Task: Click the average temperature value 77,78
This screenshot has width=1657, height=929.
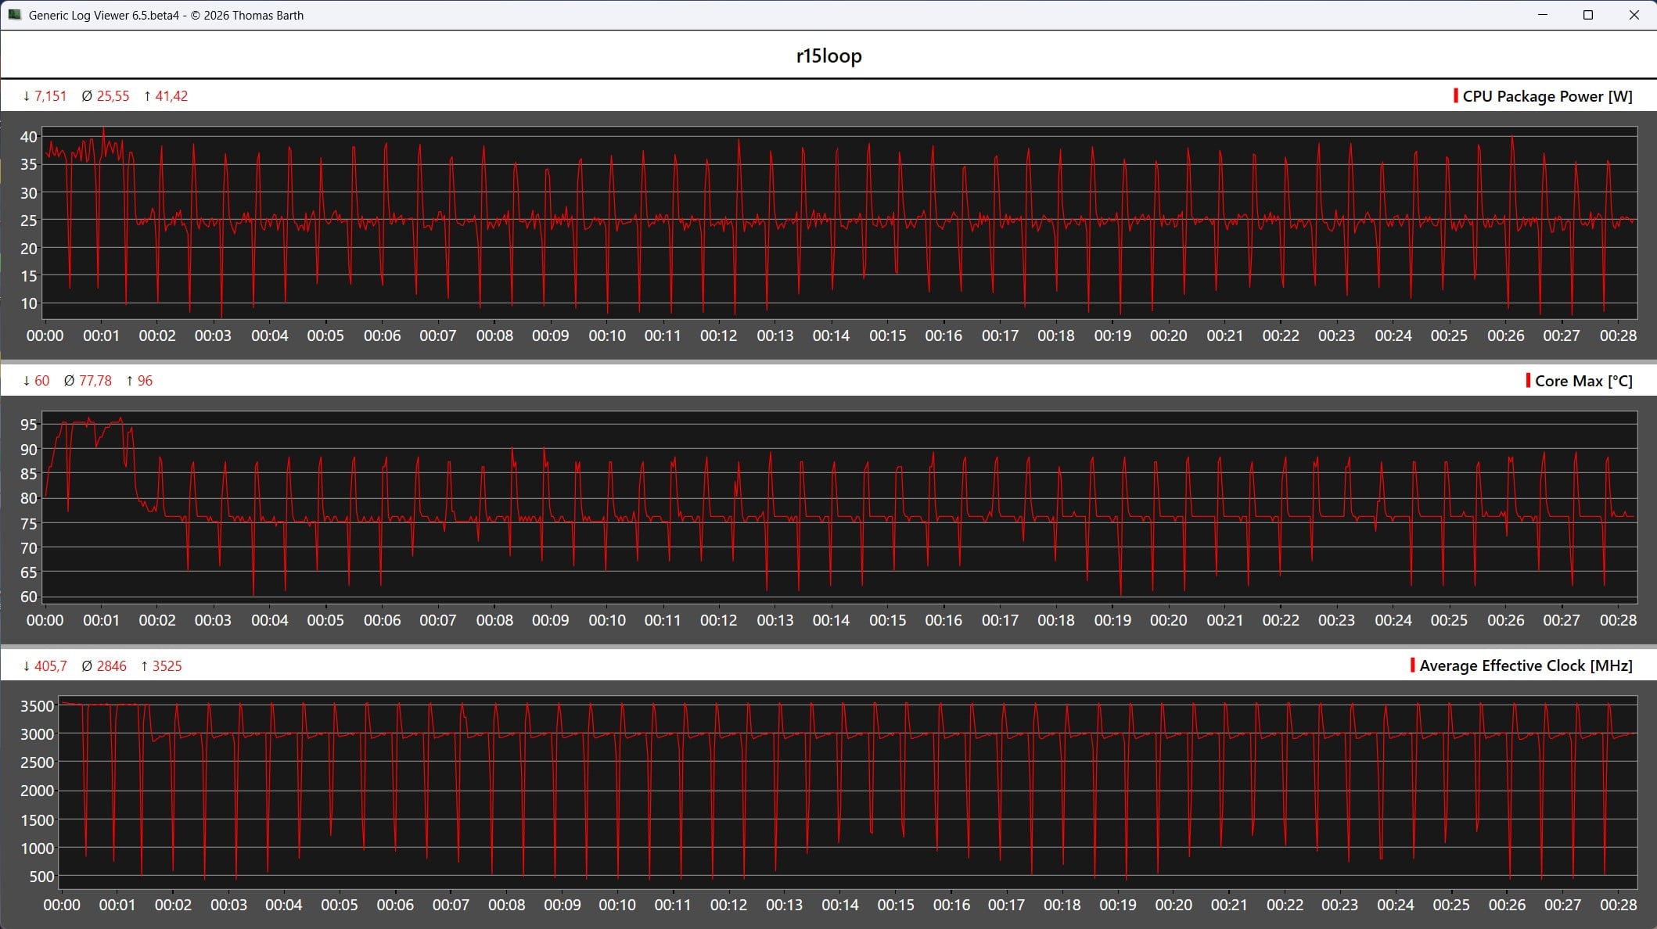Action: tap(95, 381)
